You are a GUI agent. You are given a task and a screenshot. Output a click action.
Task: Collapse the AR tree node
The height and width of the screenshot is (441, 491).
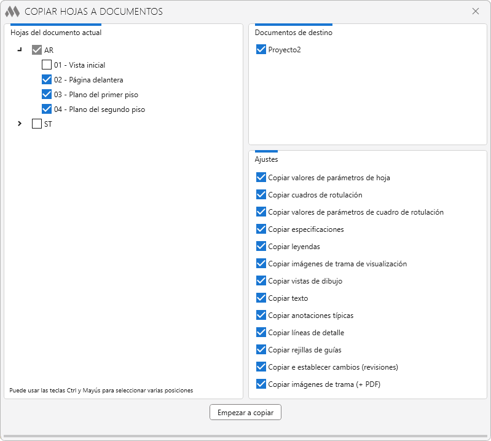pos(20,50)
